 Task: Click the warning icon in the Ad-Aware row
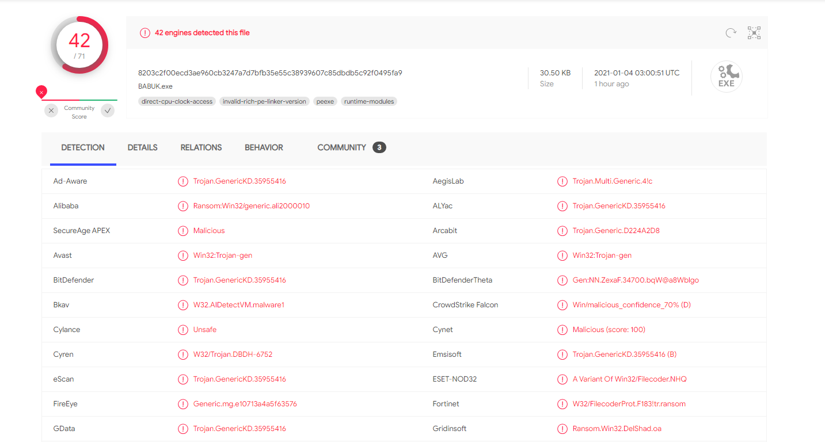click(x=183, y=181)
